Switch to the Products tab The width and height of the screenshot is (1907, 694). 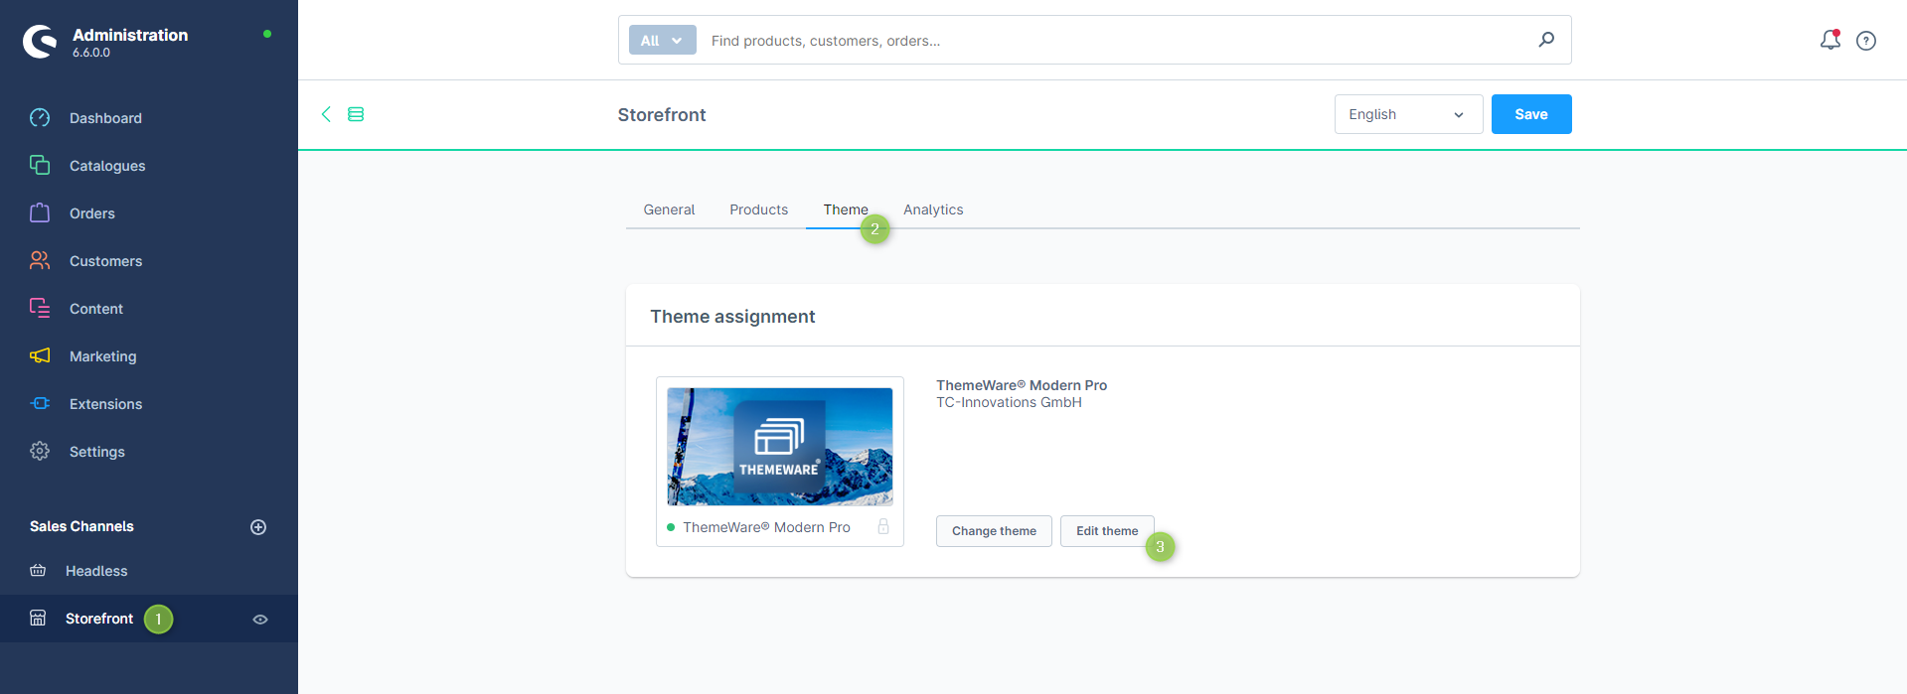point(759,209)
